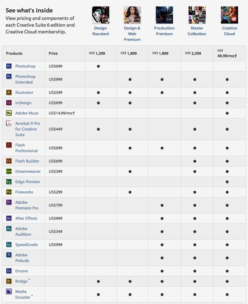The image size is (248, 304).
Task: Open the Illustrator product link
Action: (x=24, y=93)
